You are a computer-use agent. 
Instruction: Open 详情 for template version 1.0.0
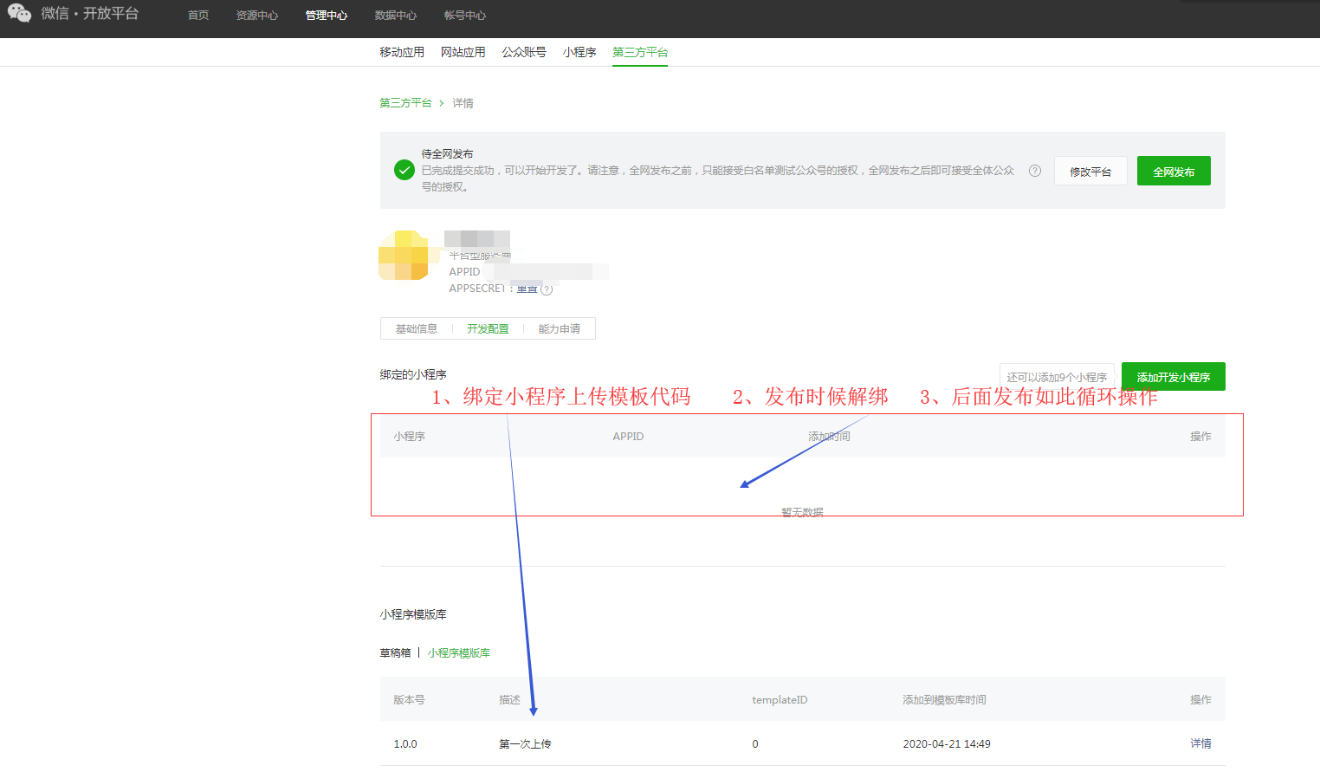(1200, 743)
